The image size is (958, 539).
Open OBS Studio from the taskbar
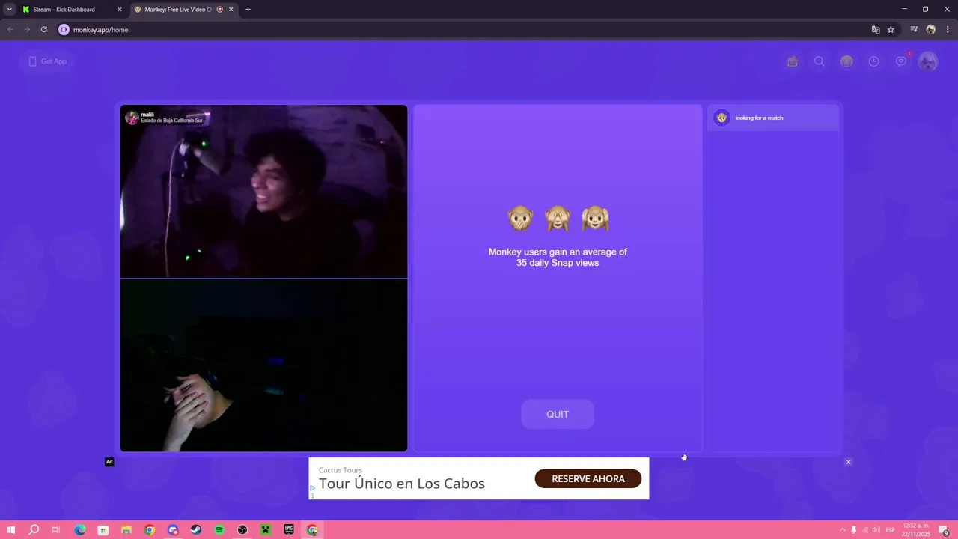coord(242,530)
